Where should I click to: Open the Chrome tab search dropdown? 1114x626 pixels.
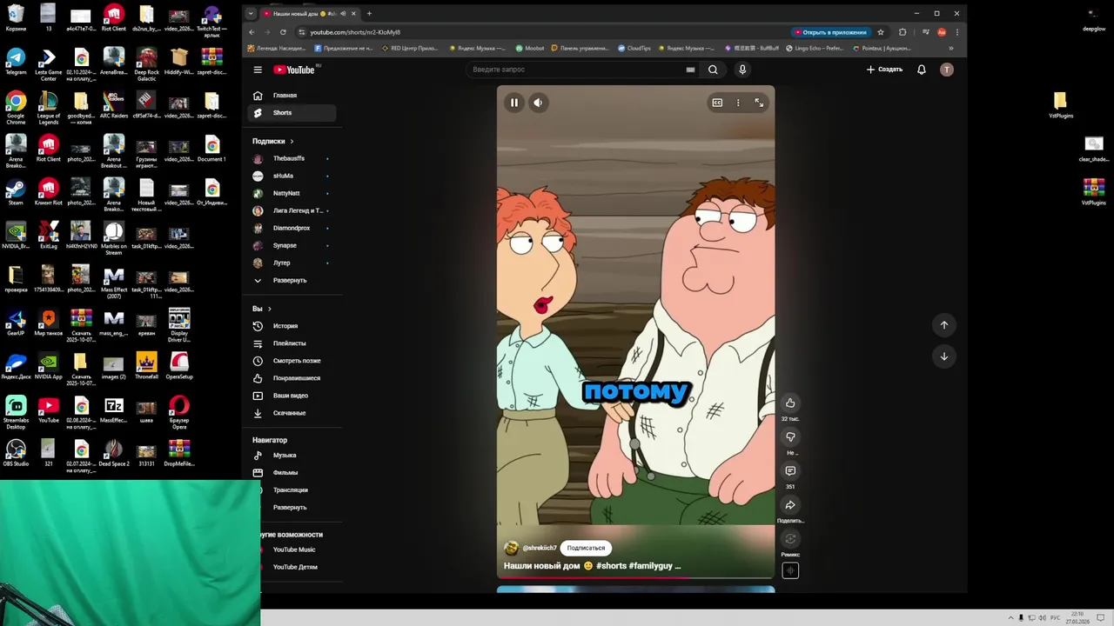point(251,13)
